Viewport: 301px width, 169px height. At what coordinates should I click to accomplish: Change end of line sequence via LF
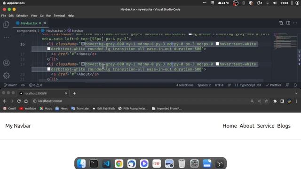pyautogui.click(x=229, y=85)
